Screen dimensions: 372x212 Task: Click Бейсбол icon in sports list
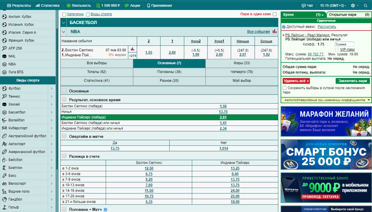pyautogui.click(x=4, y=160)
